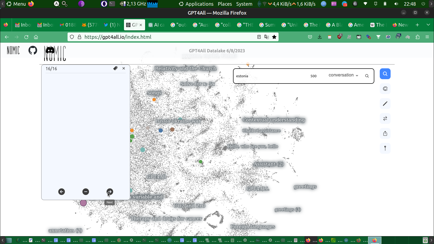Click the 'Foreign languages' map label

(253, 227)
